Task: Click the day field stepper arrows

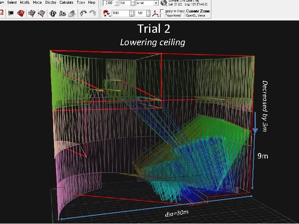Action: point(133,3)
